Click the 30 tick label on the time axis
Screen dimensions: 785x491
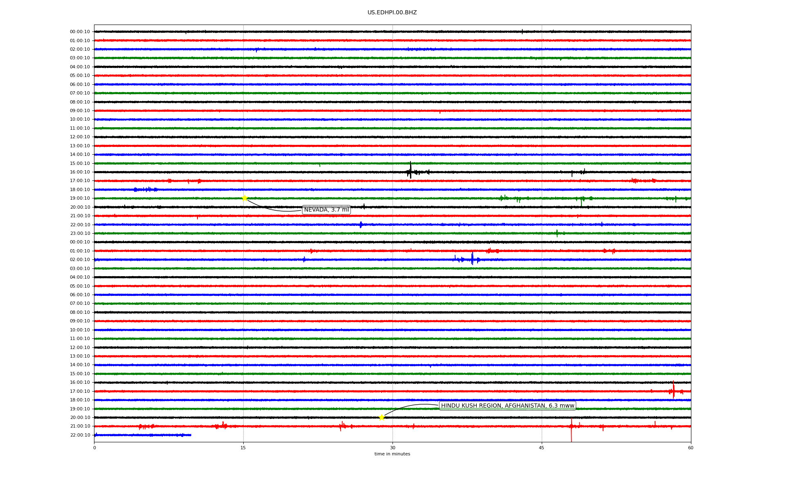392,448
